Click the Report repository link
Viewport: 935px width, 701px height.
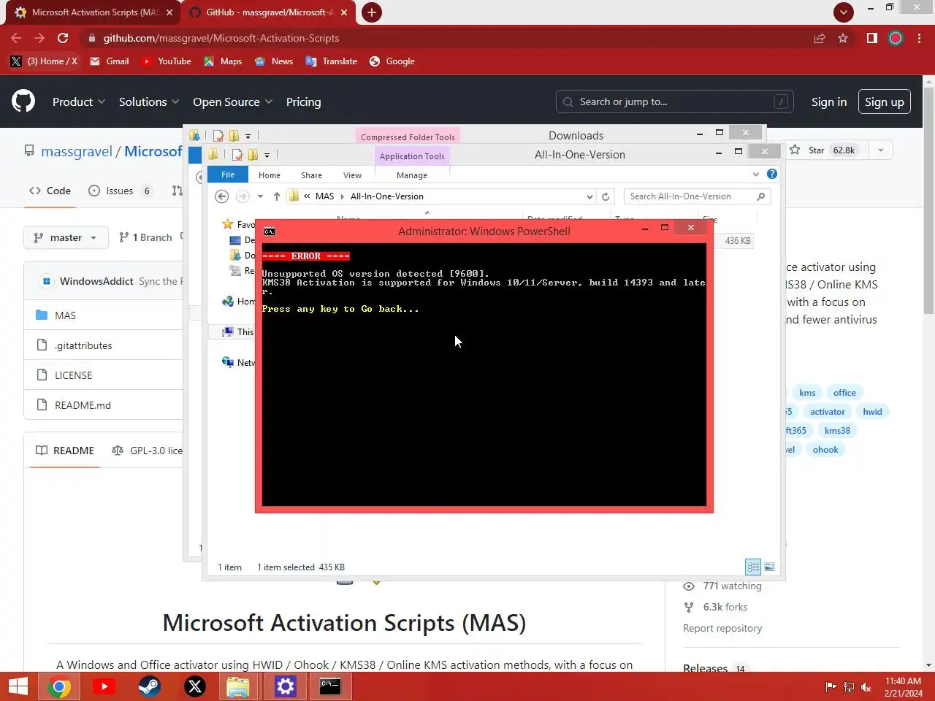pyautogui.click(x=722, y=628)
